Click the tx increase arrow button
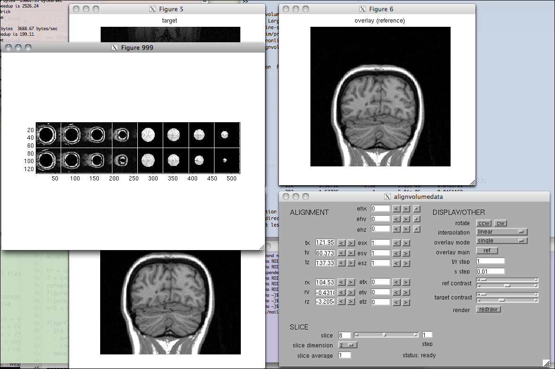Screen dimensions: 555x369 (x=351, y=243)
